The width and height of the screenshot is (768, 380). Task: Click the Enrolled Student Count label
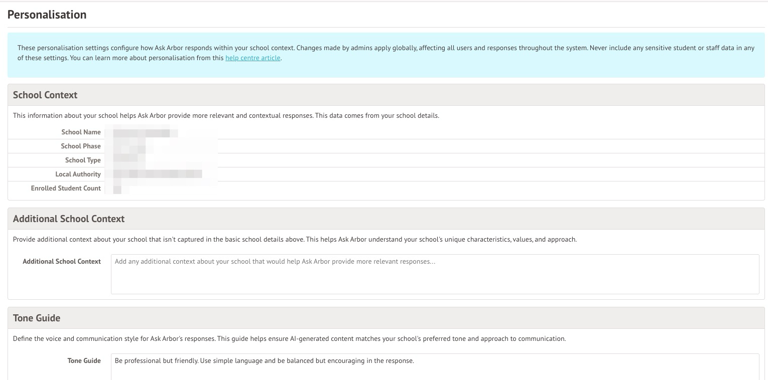(x=66, y=188)
